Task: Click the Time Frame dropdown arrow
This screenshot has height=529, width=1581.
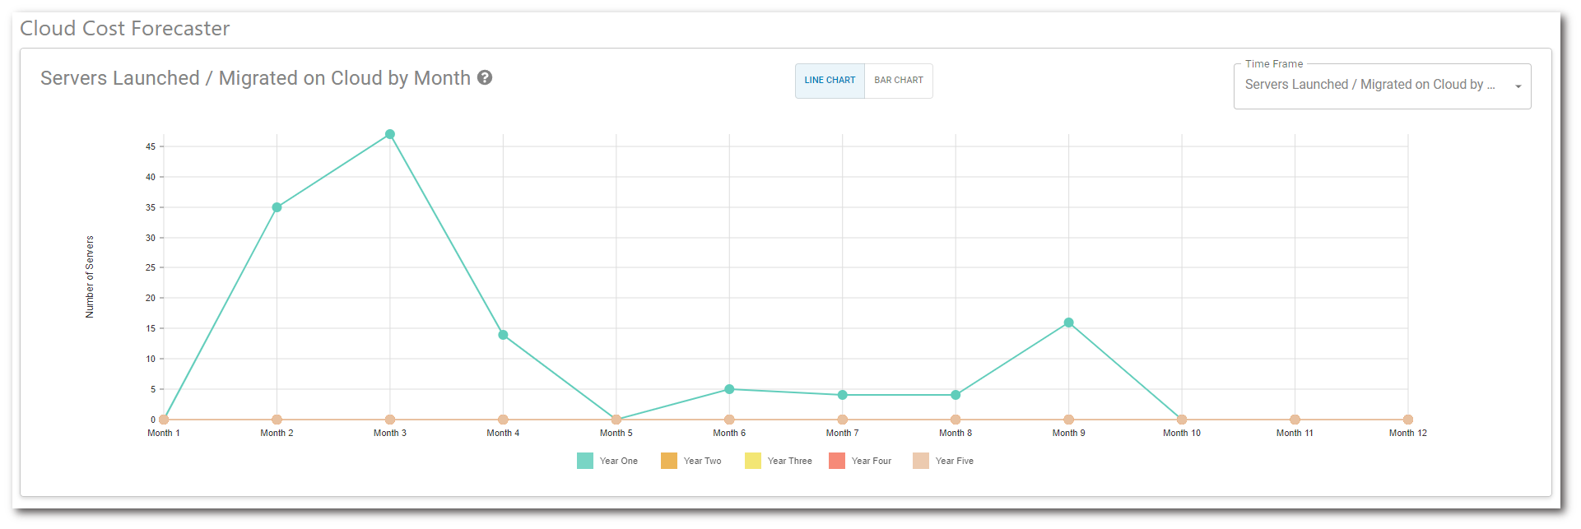Action: (x=1518, y=86)
